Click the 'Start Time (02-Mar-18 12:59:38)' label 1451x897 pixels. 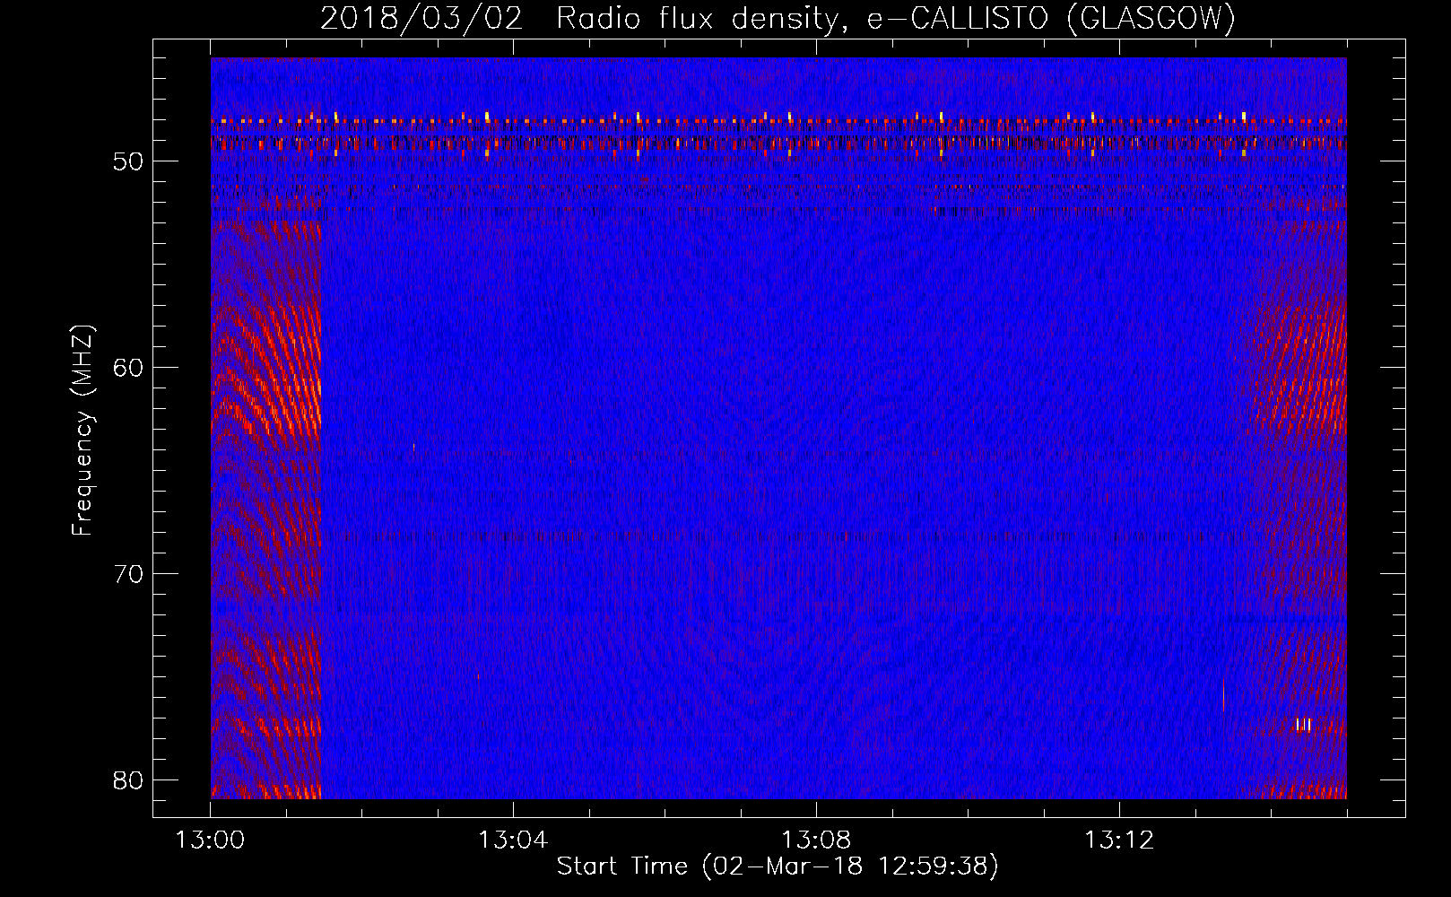[x=778, y=867]
